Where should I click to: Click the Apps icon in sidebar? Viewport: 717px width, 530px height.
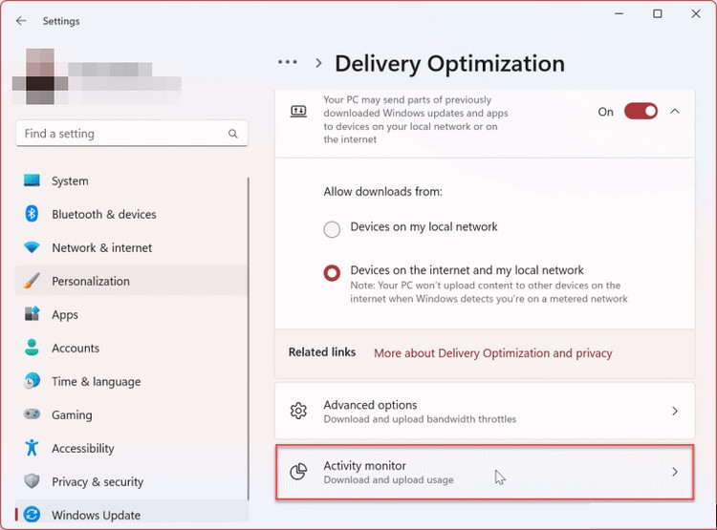[32, 314]
